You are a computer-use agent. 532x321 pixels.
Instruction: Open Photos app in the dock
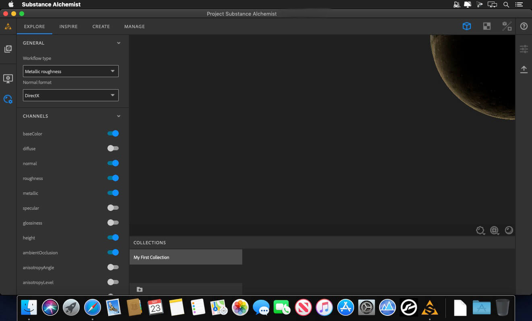coord(240,308)
